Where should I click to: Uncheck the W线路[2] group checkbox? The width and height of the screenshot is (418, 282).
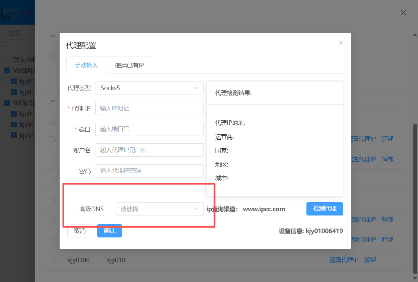click(7, 70)
